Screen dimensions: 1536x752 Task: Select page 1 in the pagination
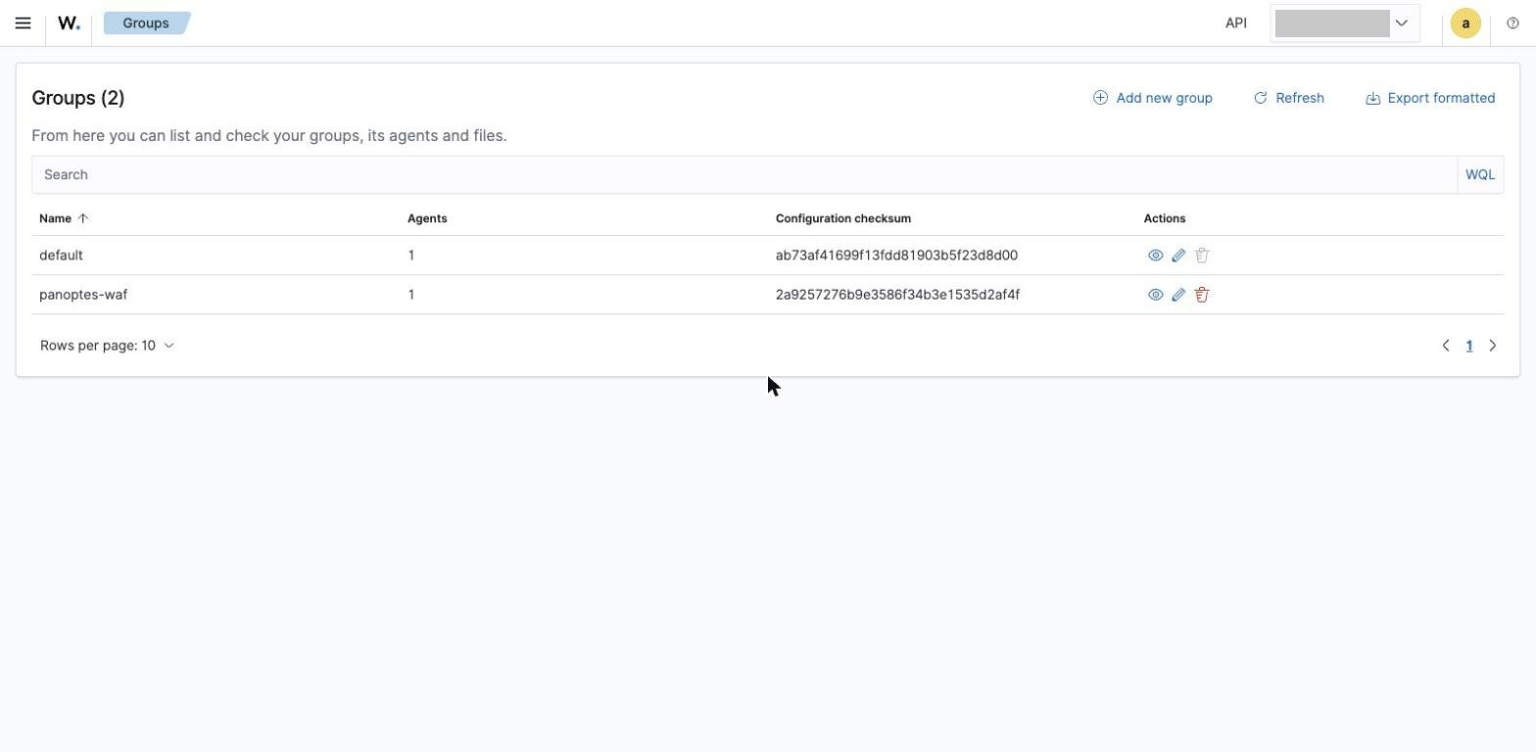1469,346
